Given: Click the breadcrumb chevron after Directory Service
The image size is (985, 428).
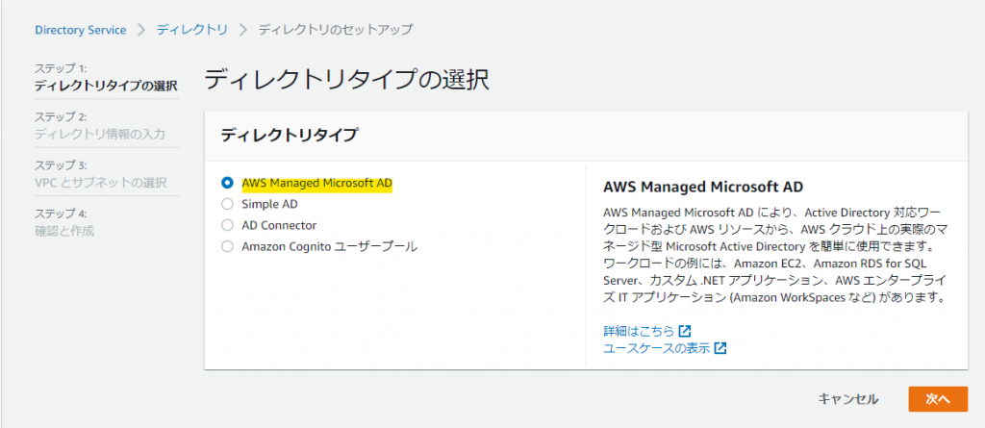Looking at the screenshot, I should click(141, 30).
